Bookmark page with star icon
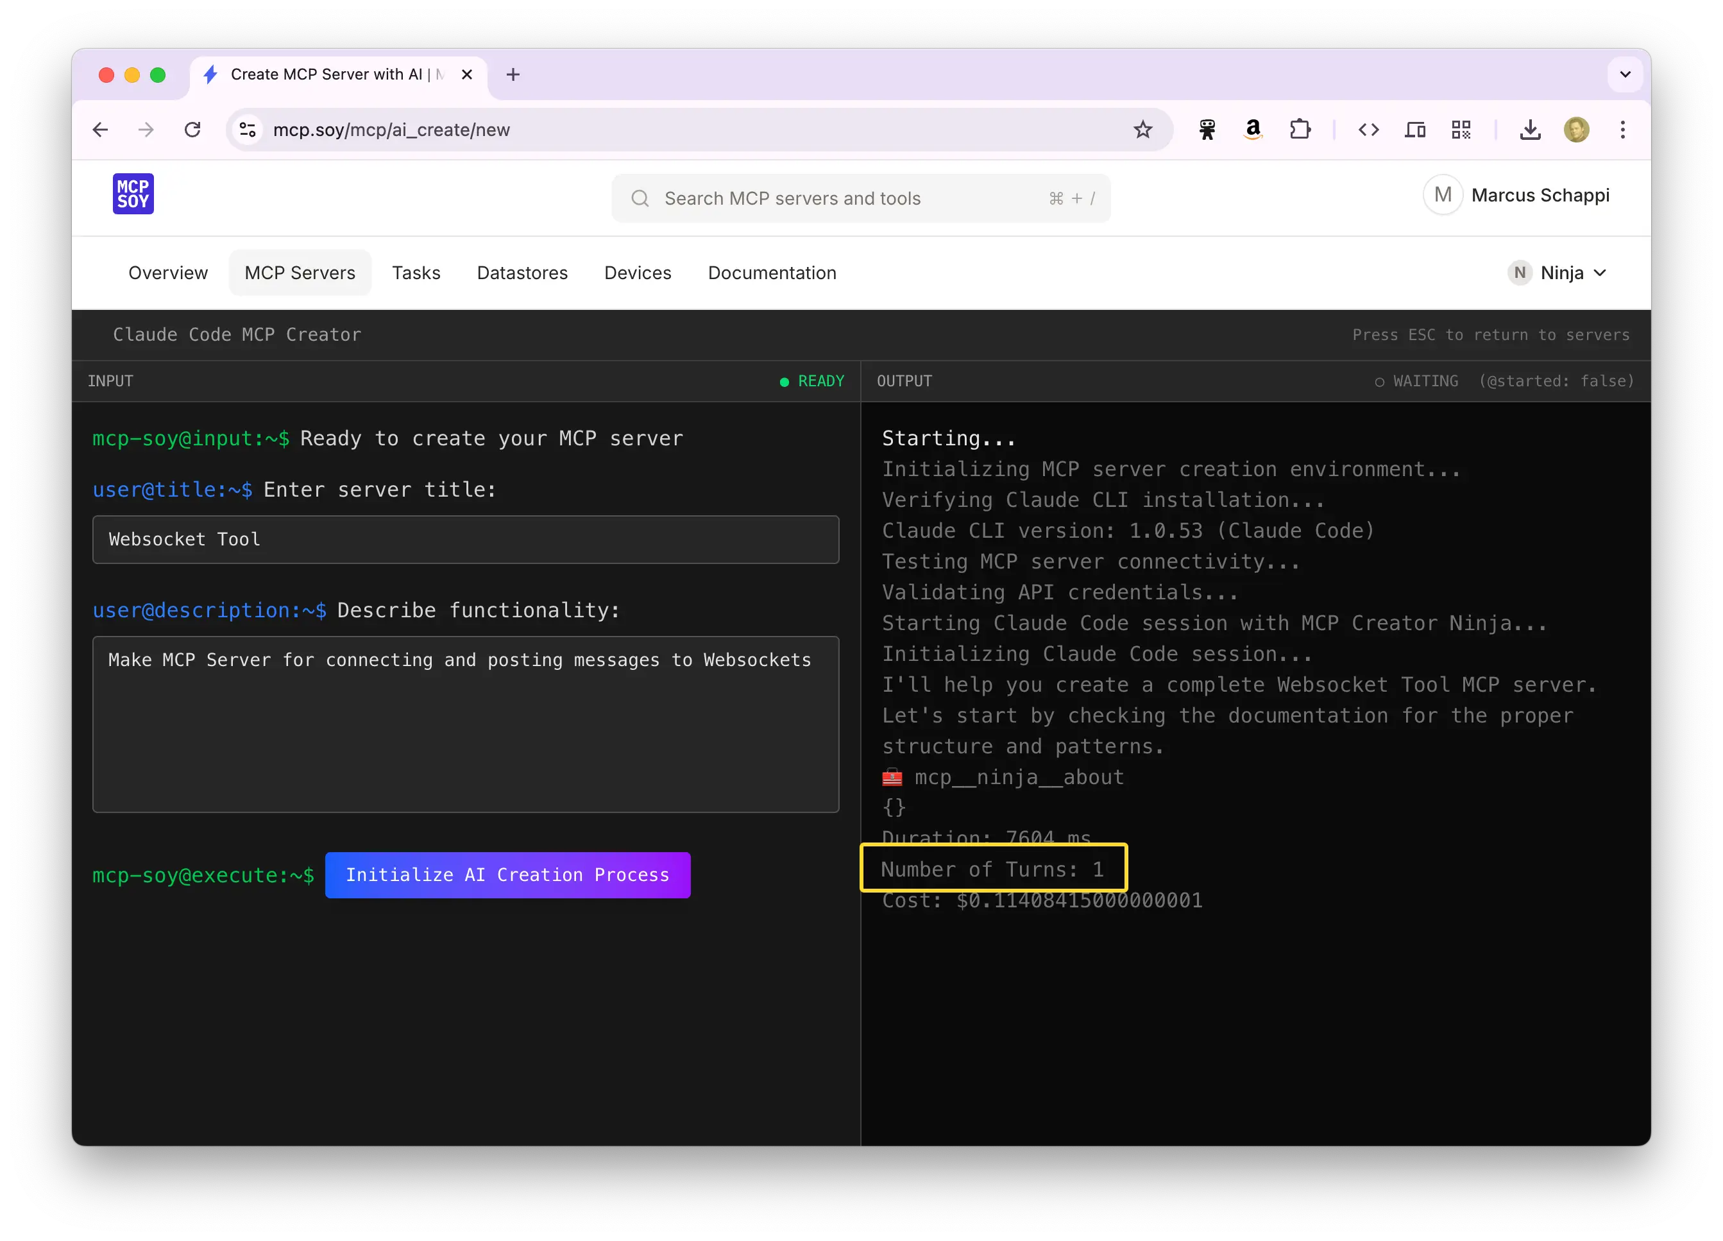1723x1241 pixels. [x=1142, y=130]
